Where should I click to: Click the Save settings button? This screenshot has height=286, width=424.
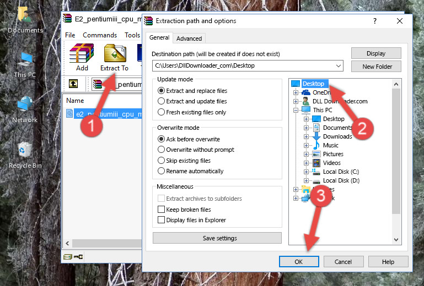click(x=217, y=238)
